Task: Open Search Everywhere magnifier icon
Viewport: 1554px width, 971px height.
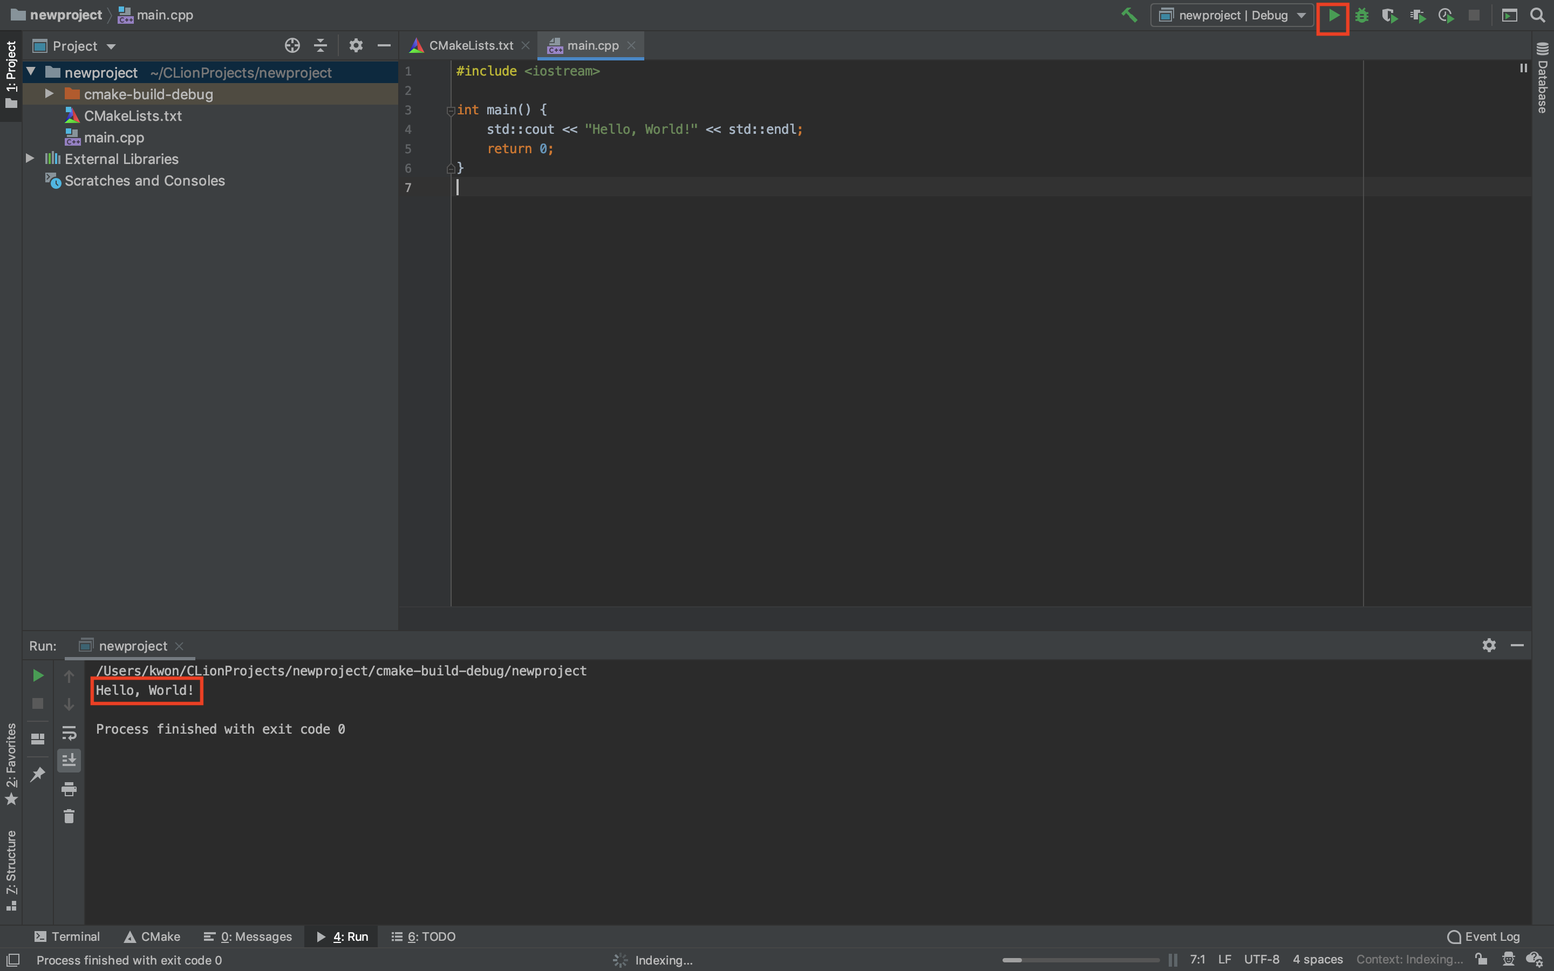Action: point(1537,16)
